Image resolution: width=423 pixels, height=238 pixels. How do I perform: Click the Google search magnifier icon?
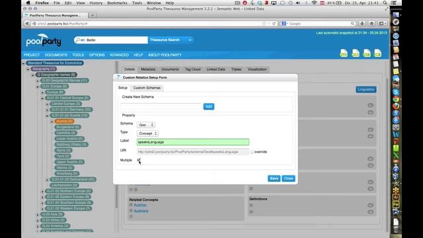(x=352, y=24)
